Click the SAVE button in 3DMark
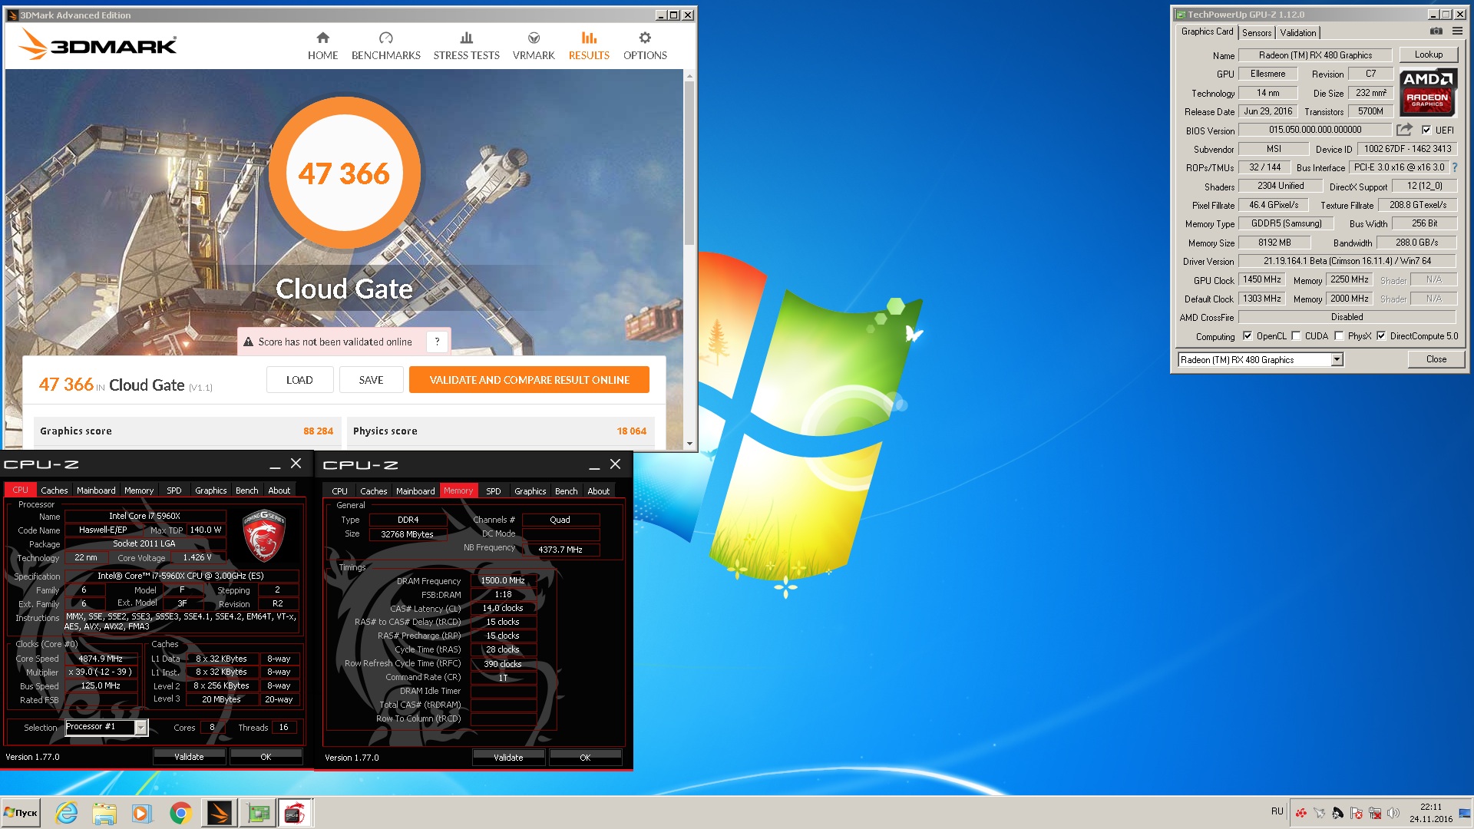This screenshot has width=1474, height=829. coord(371,380)
